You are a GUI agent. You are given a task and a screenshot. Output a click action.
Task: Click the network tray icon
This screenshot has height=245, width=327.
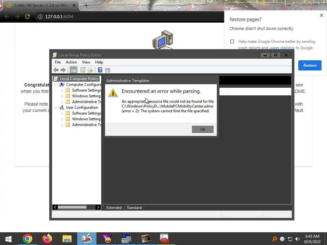click(290, 239)
